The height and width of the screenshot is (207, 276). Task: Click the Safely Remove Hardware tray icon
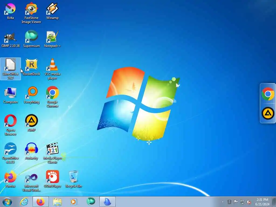(x=229, y=202)
